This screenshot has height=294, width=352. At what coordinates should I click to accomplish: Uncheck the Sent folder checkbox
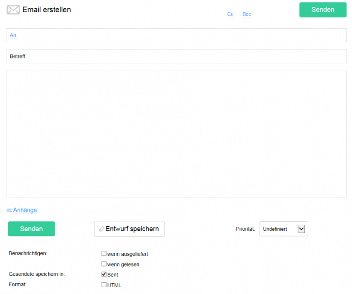pos(104,274)
